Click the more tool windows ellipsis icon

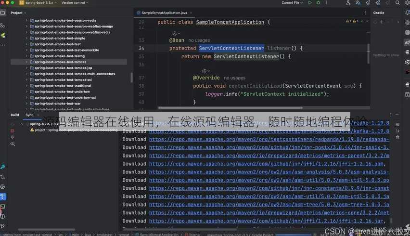2,45
